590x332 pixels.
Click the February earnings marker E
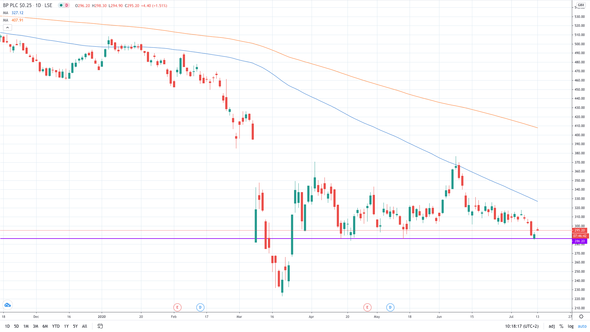click(177, 307)
